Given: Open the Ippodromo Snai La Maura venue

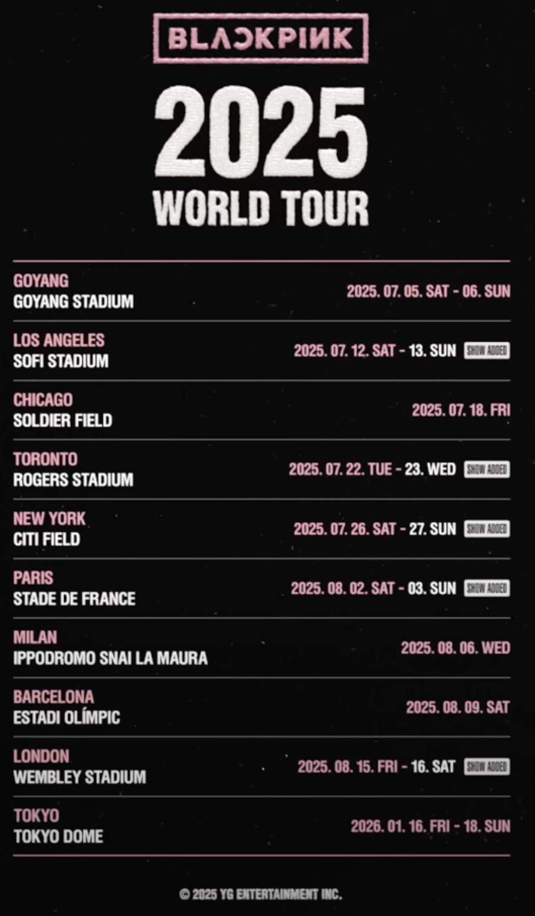Looking at the screenshot, I should 110,658.
